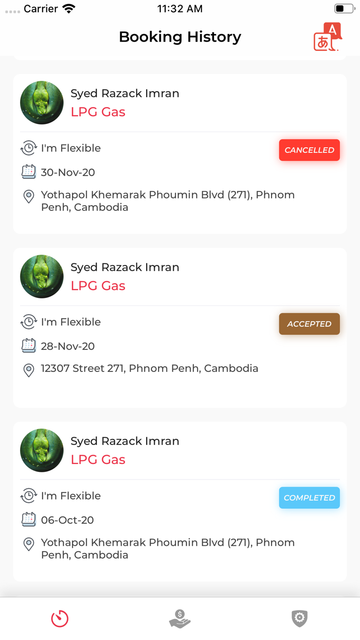Tap the profile photo in the first booking
360x640 pixels.
click(x=42, y=102)
